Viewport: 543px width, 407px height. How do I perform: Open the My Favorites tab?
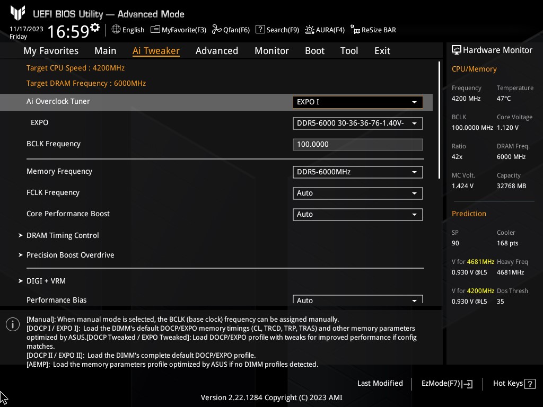click(x=51, y=51)
